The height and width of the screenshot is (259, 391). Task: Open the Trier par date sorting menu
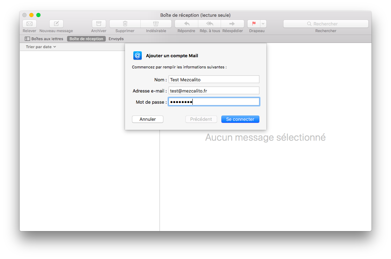pyautogui.click(x=40, y=46)
